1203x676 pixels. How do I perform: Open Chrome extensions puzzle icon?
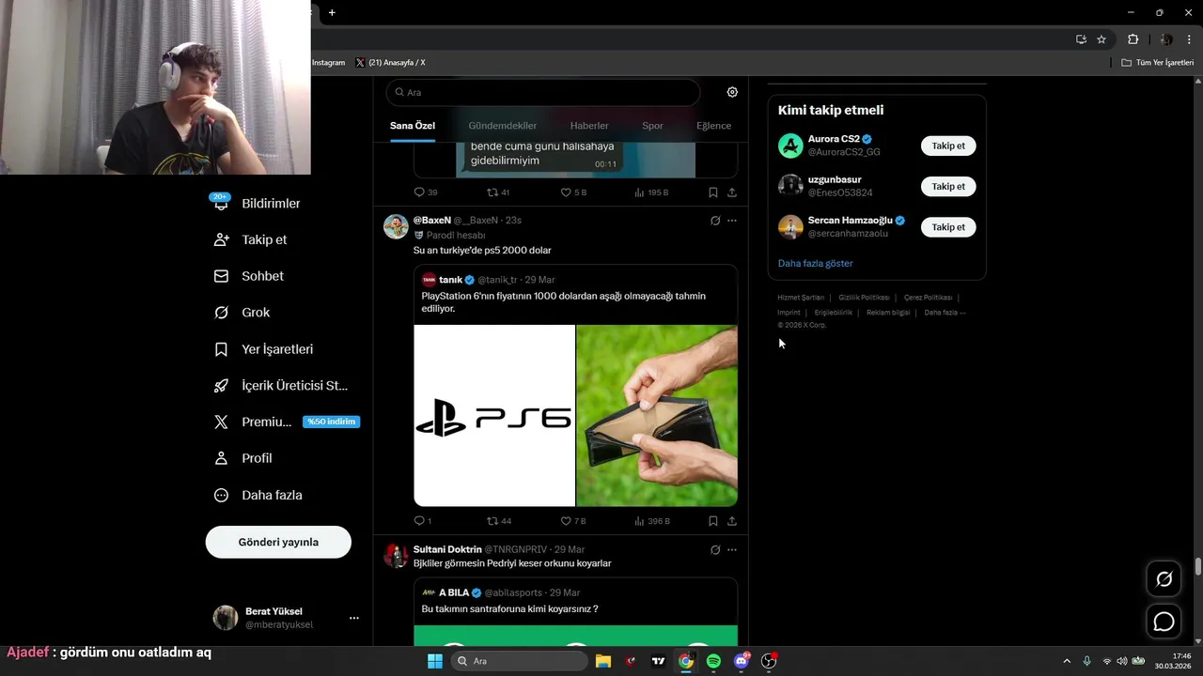click(1133, 39)
